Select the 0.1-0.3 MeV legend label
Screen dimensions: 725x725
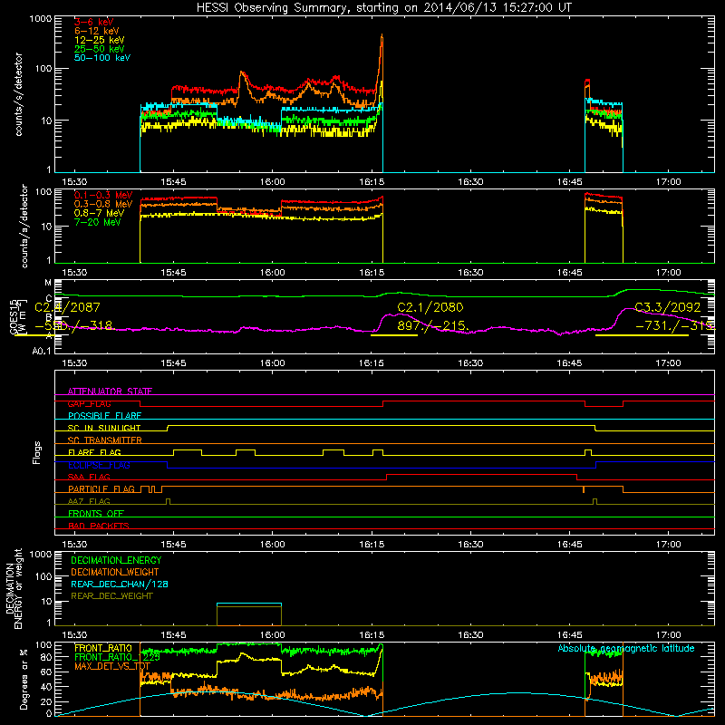[103, 195]
